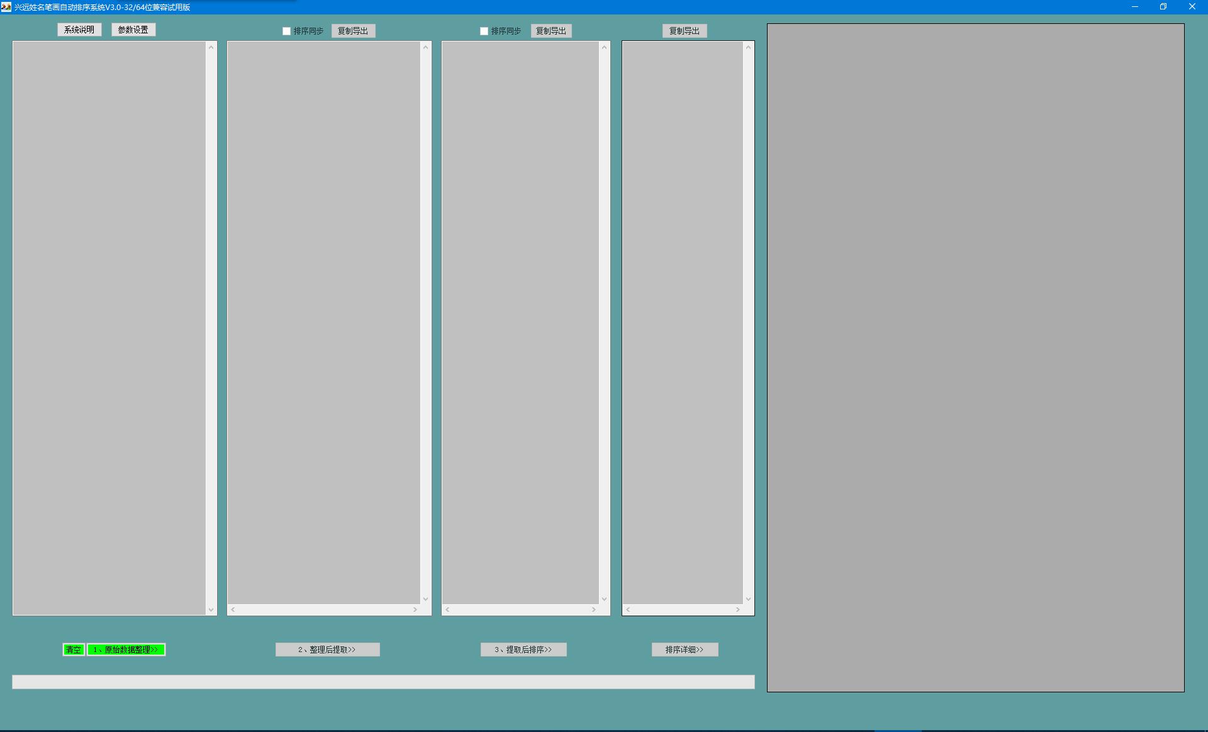Click 3、提取后排序>> button
Viewport: 1208px width, 732px height.
(x=523, y=650)
